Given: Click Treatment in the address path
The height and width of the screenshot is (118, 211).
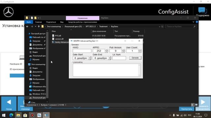Looking at the screenshot, I should click(103, 27).
